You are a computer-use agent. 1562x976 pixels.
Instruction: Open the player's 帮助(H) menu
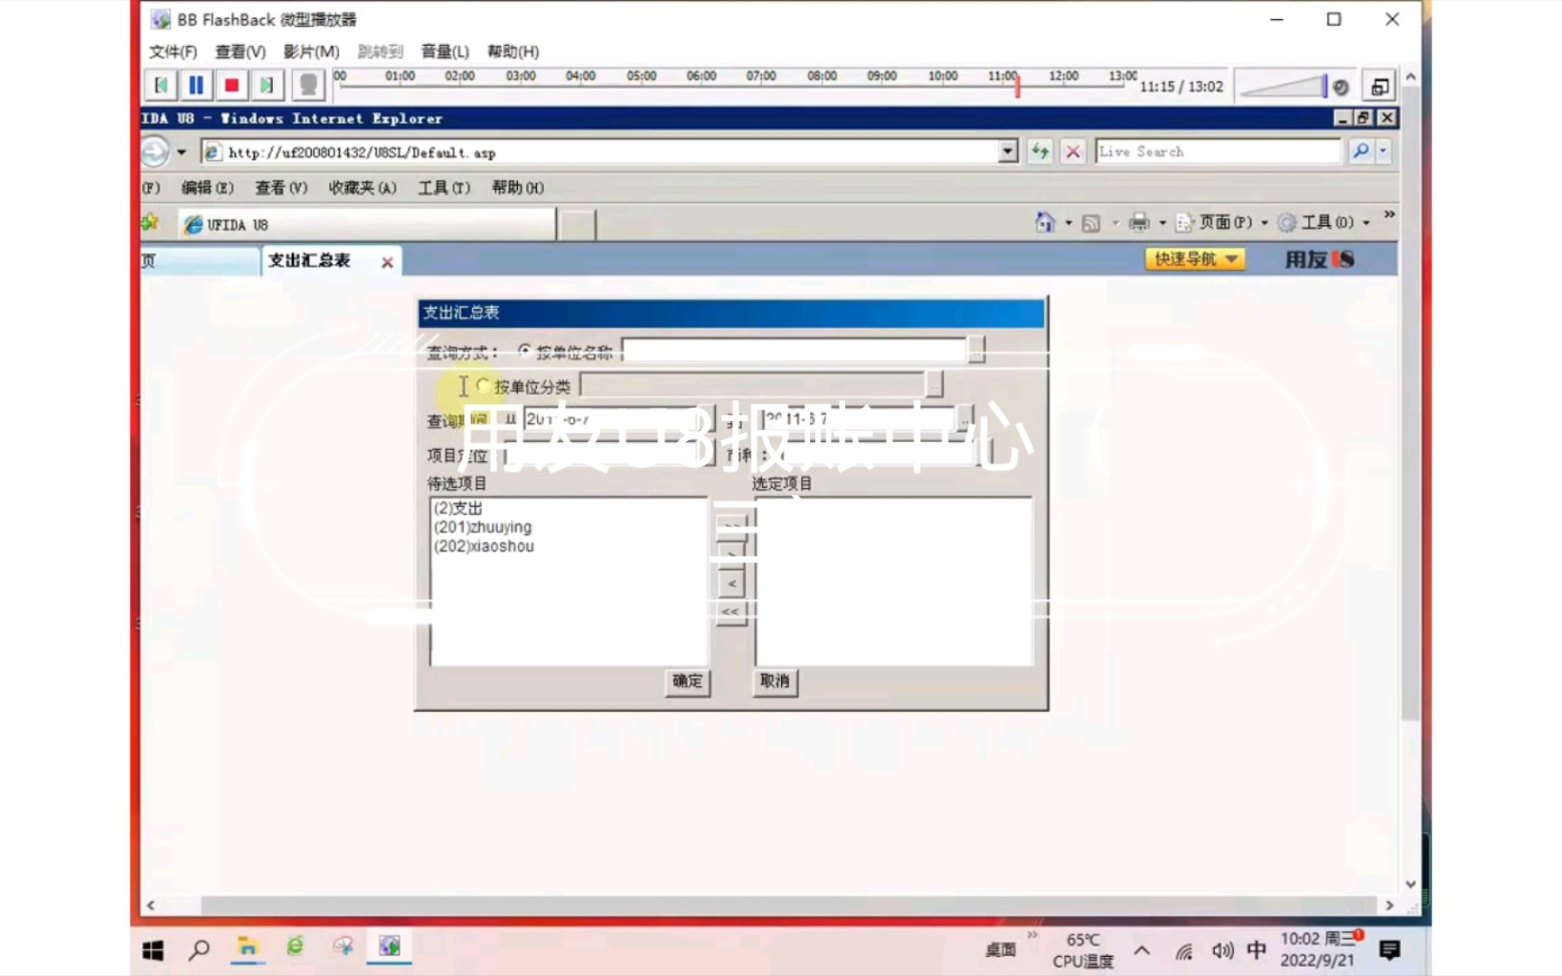(x=513, y=52)
